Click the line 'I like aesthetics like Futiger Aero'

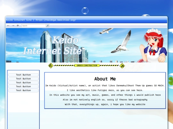[x=105, y=90]
